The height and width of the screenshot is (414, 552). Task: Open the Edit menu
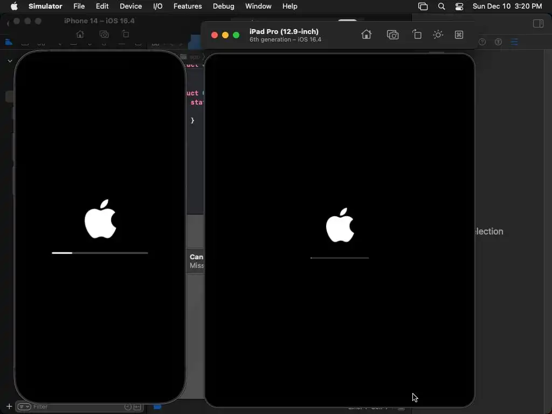click(x=102, y=6)
